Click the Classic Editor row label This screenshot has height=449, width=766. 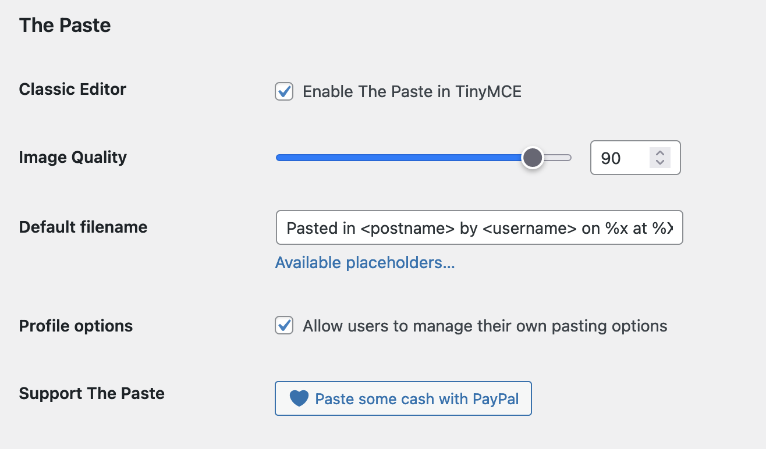click(x=73, y=89)
